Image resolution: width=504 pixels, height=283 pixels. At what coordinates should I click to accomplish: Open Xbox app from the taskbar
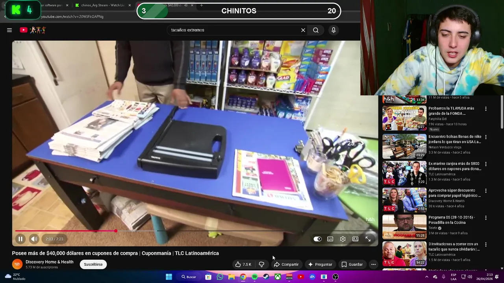(278, 277)
